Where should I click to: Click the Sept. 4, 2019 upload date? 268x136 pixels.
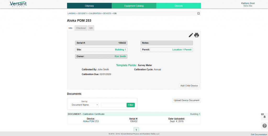click(177, 121)
